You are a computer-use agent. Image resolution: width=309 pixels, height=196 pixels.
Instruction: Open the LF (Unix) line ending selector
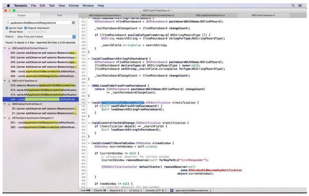click(x=135, y=190)
